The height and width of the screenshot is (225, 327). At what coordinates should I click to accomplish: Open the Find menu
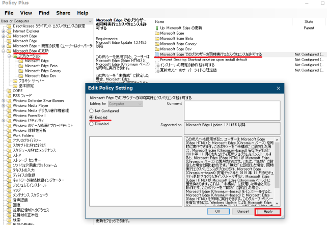[x=44, y=13]
